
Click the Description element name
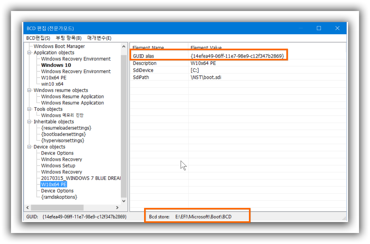[145, 63]
